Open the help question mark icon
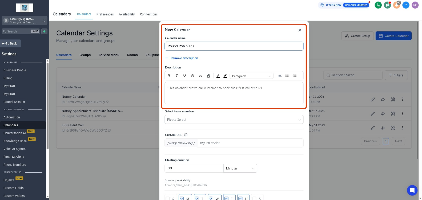 [406, 5]
